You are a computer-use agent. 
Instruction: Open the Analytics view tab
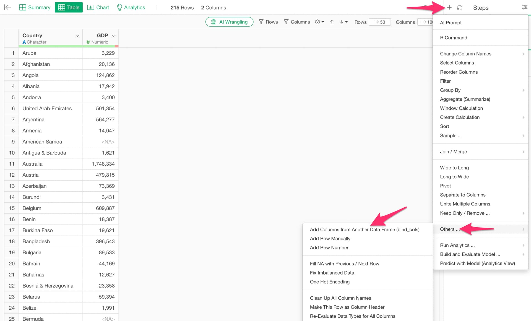(x=131, y=7)
